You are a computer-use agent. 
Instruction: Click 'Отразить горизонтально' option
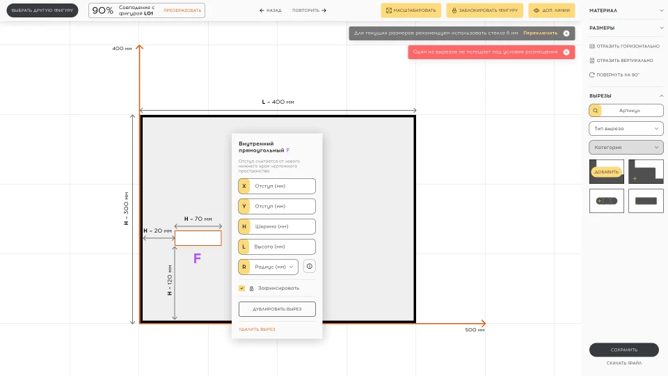[x=624, y=46]
